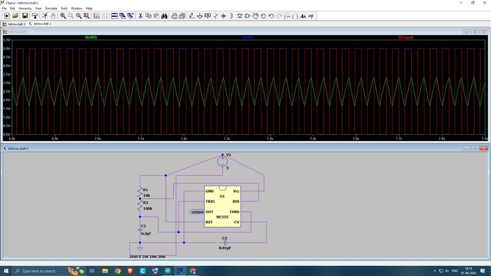Open the Control Panel hammer icon
The height and width of the screenshot is (276, 491).
35,16
